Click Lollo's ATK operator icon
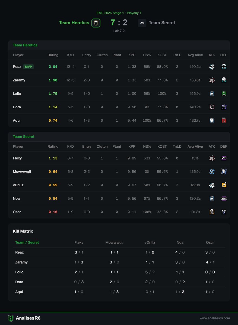Viewport: 238px width, 325px height. click(x=212, y=93)
